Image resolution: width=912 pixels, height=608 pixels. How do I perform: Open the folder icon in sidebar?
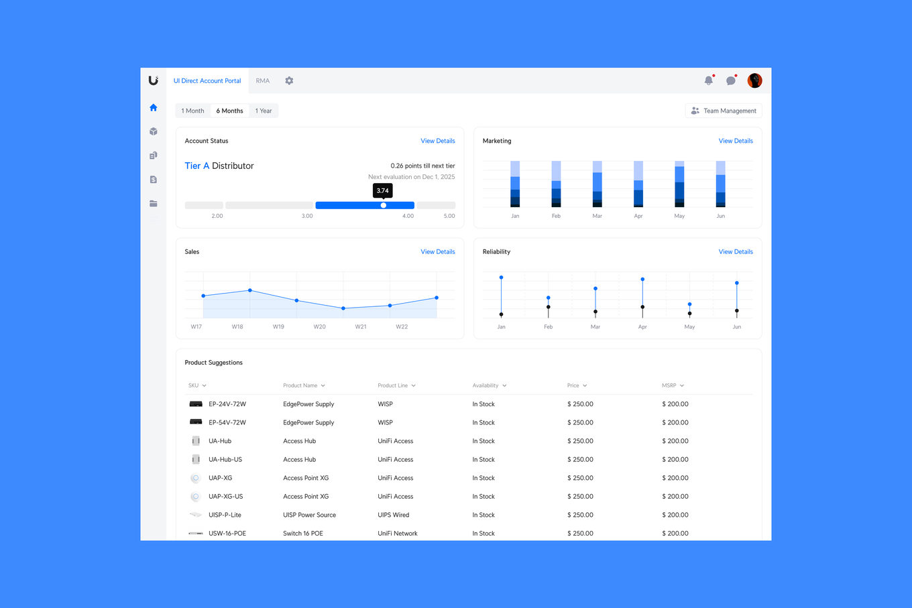154,204
